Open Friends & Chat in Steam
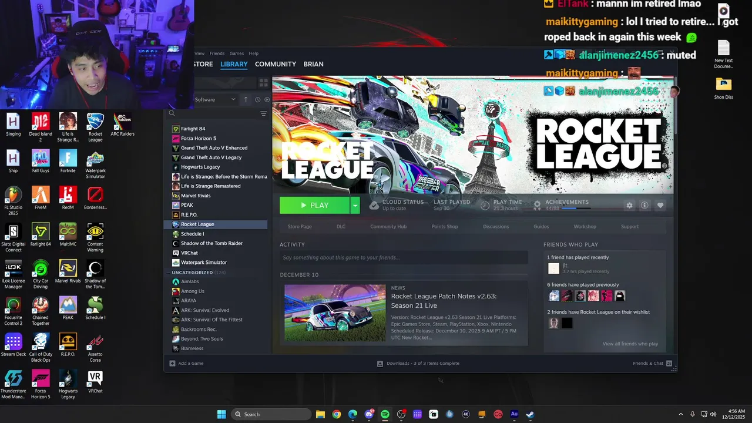The width and height of the screenshot is (752, 423). pyautogui.click(x=652, y=363)
